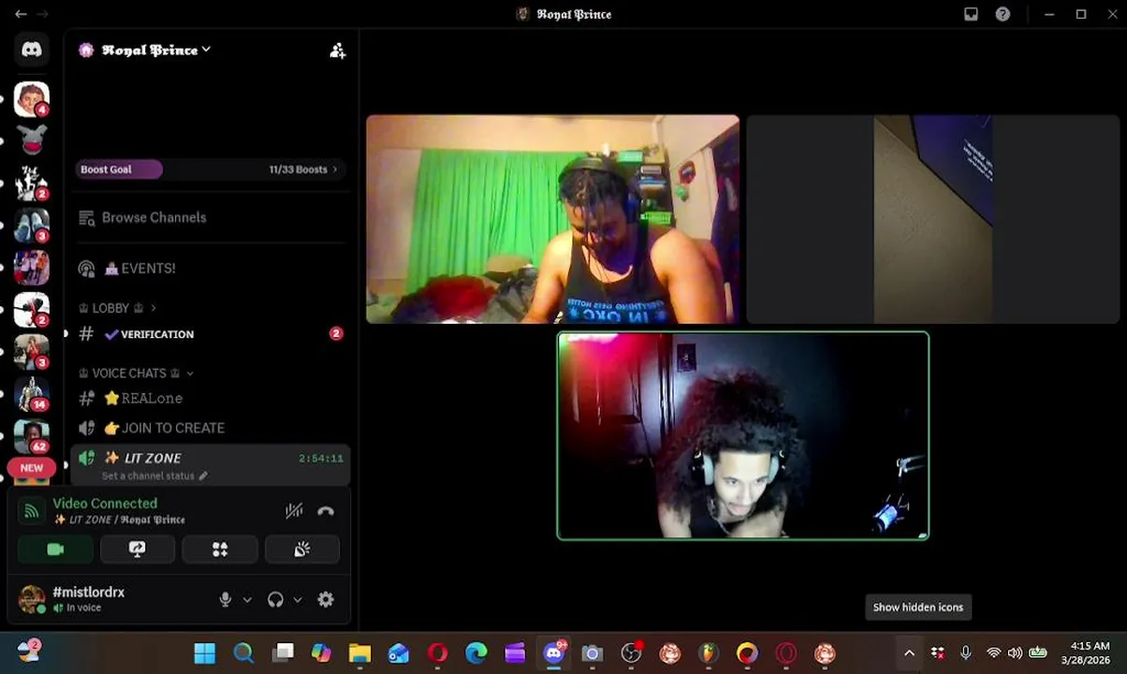1127x674 pixels.
Task: Select server icon with the 62 badge
Action: [x=32, y=437]
